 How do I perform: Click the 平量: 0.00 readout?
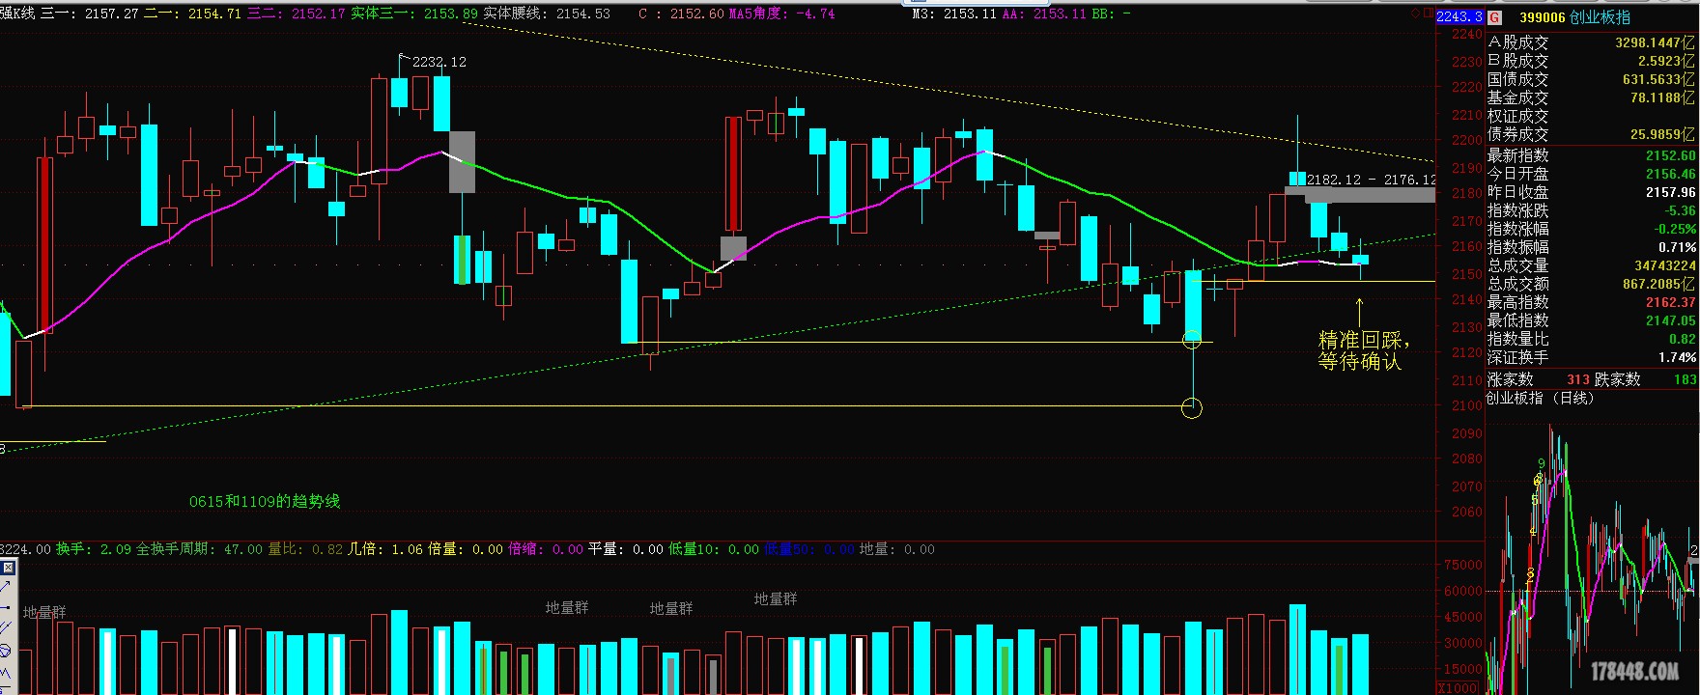[626, 548]
